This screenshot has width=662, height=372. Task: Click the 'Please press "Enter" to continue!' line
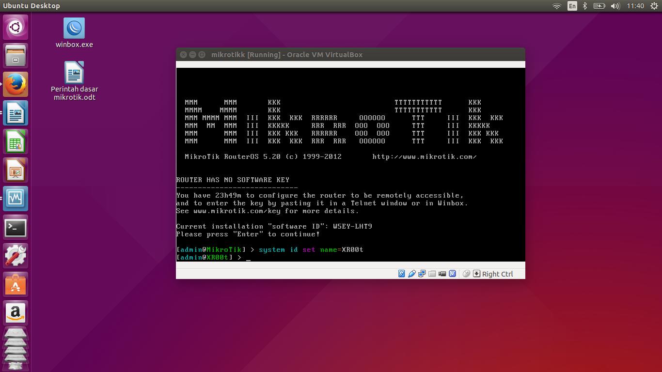(248, 234)
